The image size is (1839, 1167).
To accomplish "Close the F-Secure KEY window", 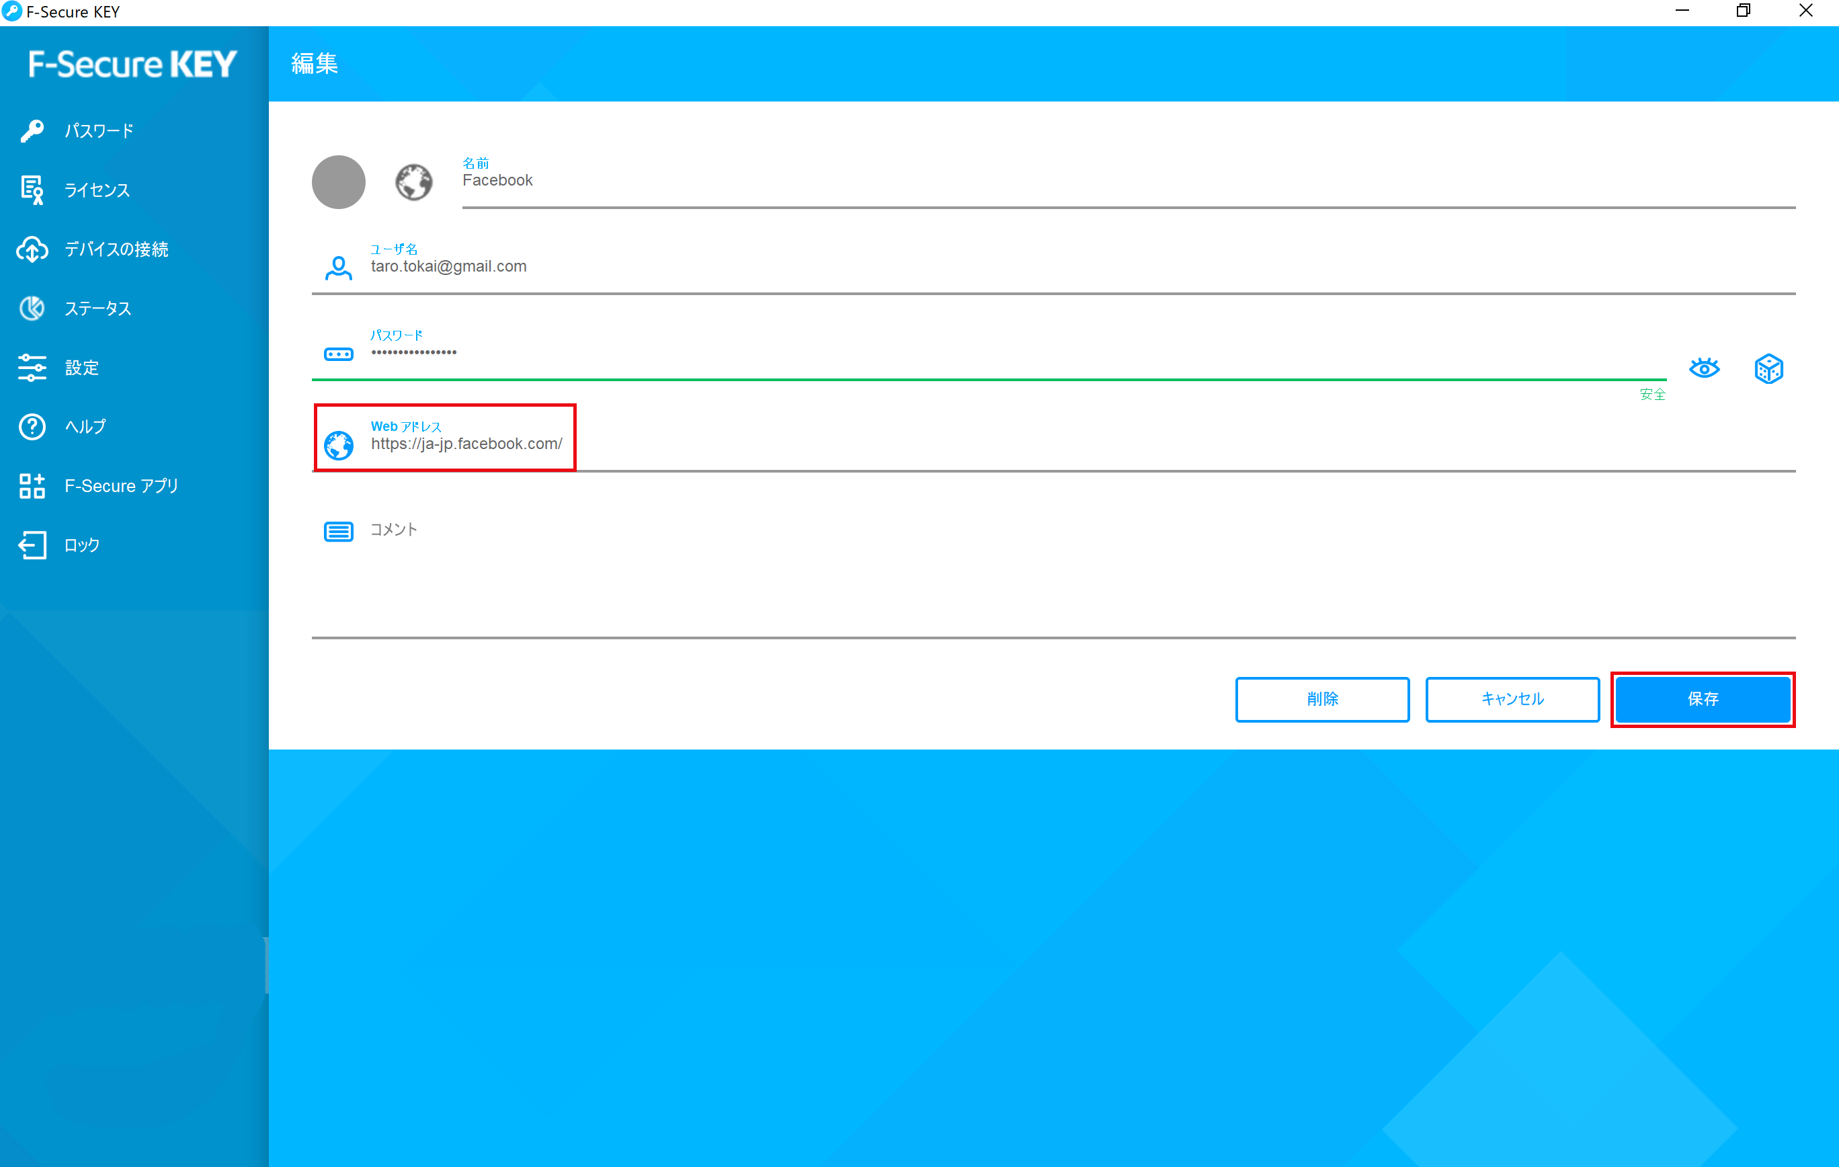I will coord(1806,11).
